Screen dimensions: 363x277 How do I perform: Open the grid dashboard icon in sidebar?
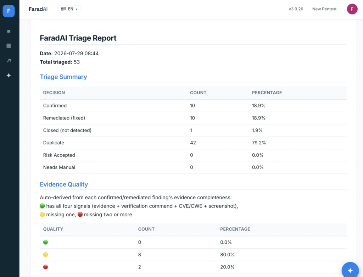click(x=9, y=46)
